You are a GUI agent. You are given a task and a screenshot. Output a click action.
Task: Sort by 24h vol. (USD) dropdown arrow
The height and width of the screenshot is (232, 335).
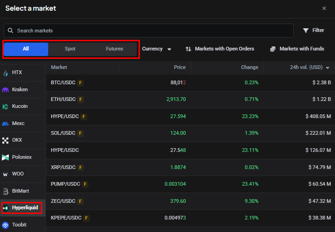click(x=327, y=68)
